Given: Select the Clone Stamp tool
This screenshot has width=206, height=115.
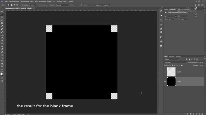Looking at the screenshot, I should 2,35.
